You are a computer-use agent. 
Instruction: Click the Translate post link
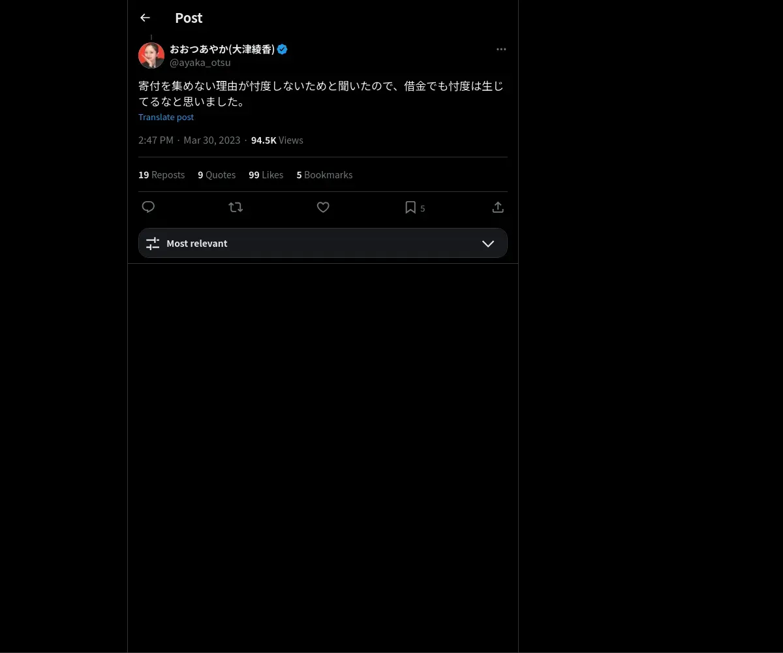(x=166, y=118)
